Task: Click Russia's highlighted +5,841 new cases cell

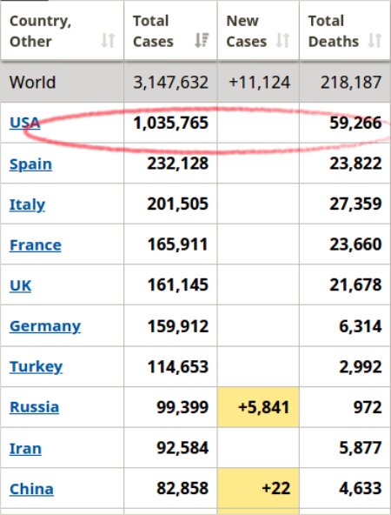Action: [x=258, y=407]
